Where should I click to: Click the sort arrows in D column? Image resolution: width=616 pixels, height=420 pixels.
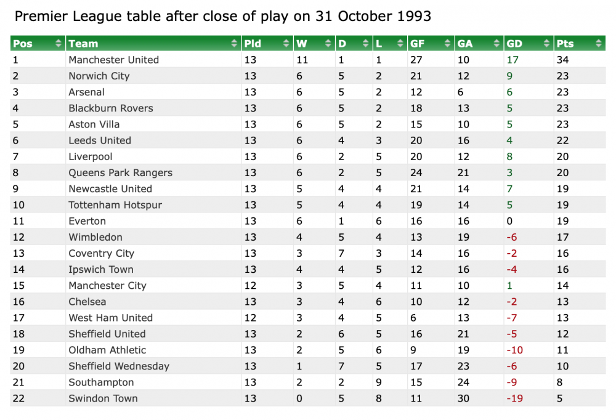[x=366, y=44]
